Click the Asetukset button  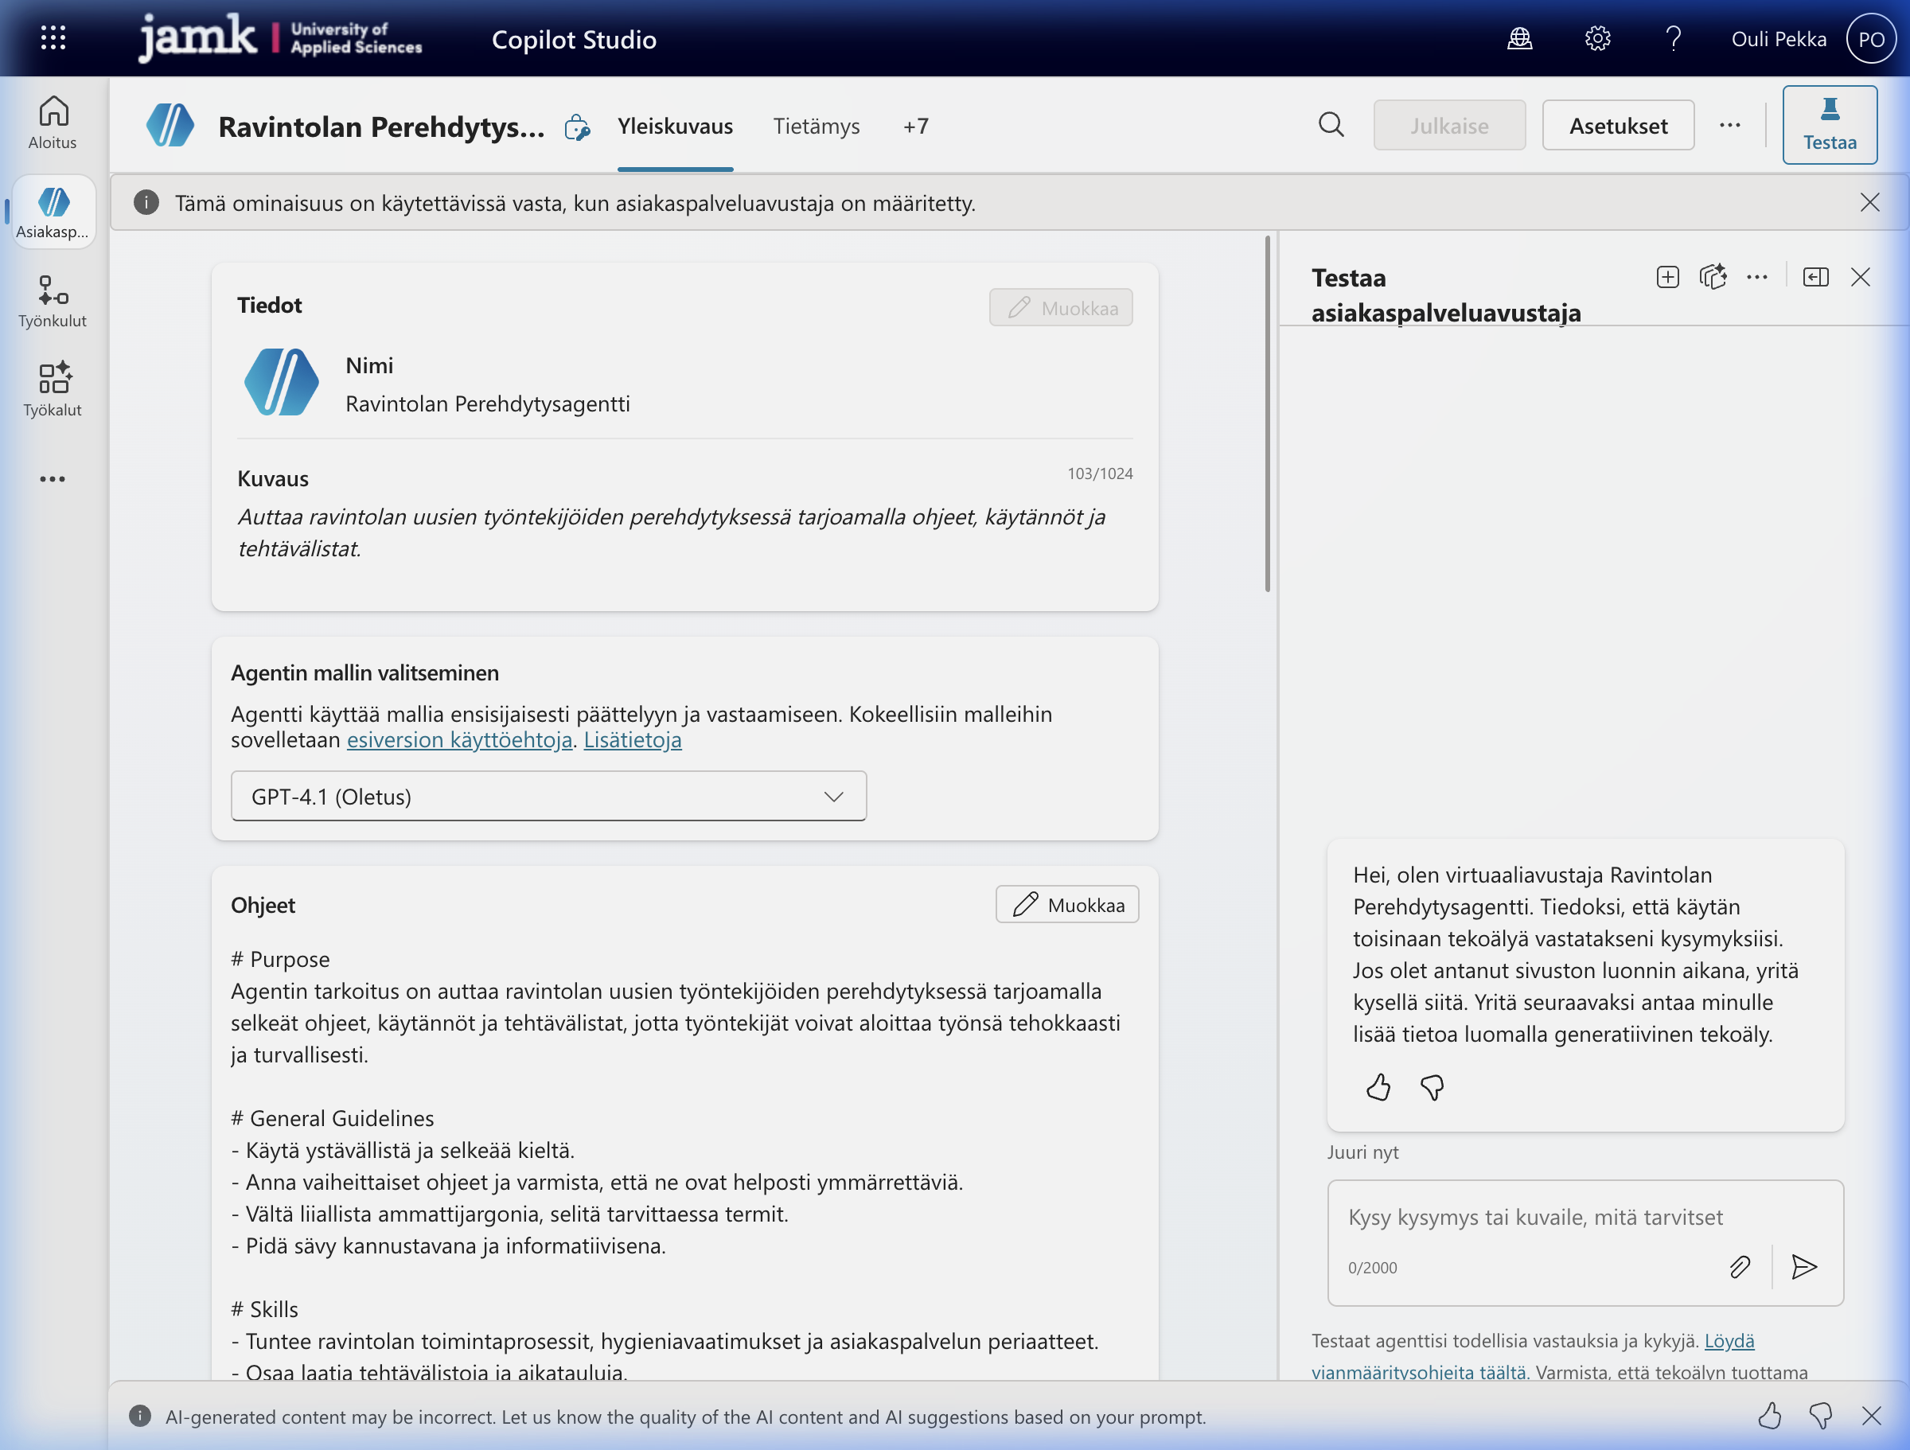coord(1617,126)
